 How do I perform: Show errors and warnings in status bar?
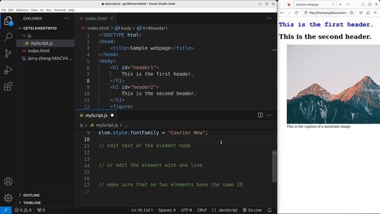[23, 210]
